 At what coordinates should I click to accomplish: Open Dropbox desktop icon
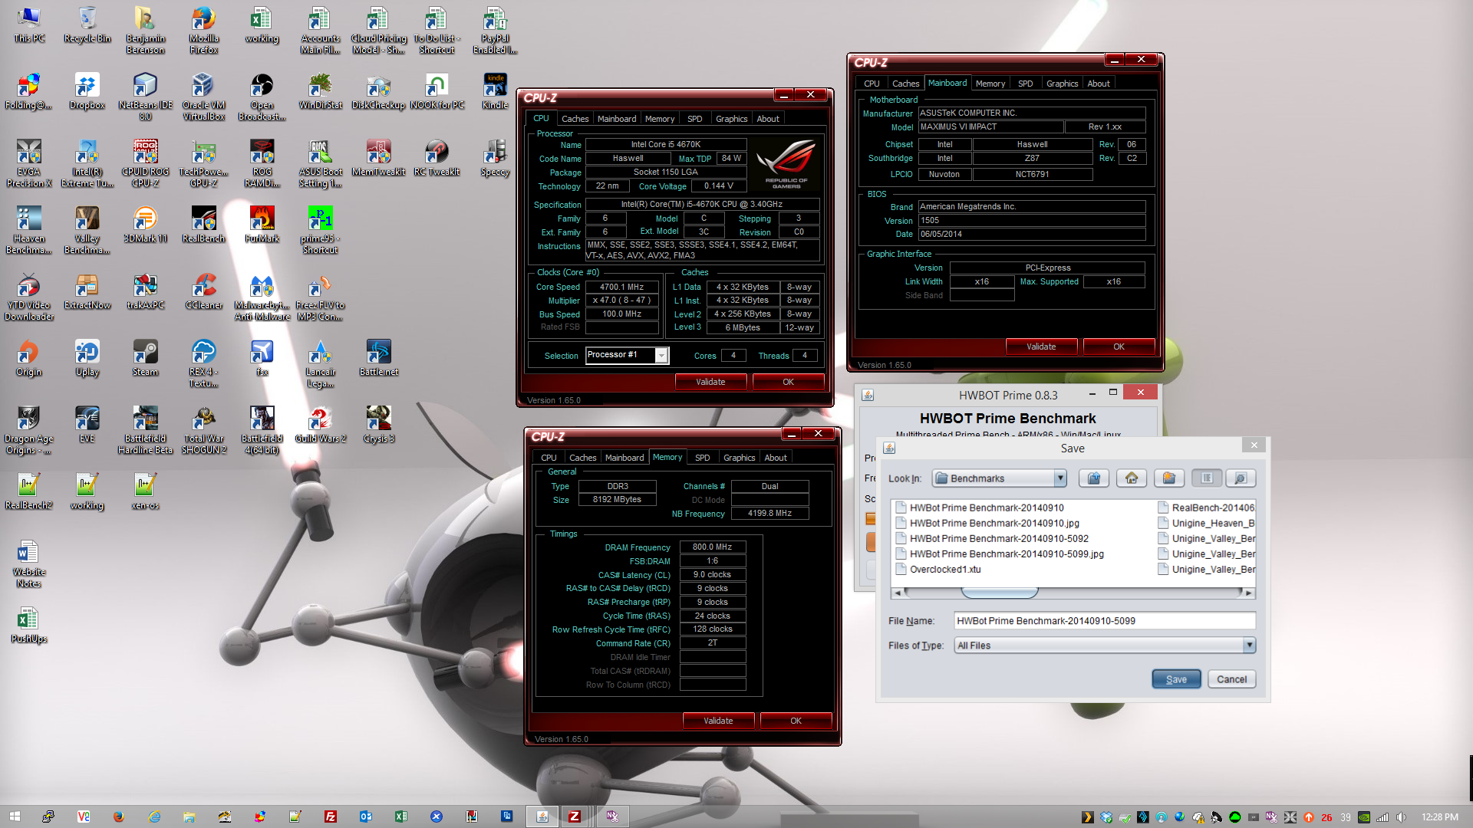click(87, 92)
